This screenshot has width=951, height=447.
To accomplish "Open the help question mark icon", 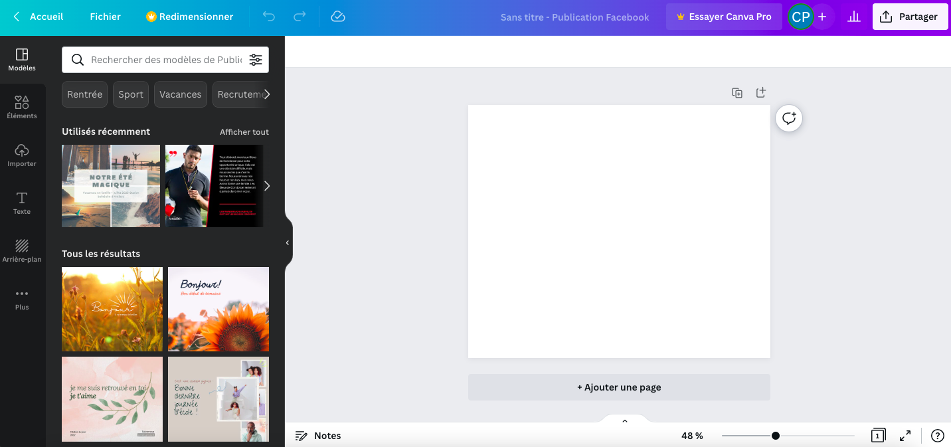I will 937,436.
